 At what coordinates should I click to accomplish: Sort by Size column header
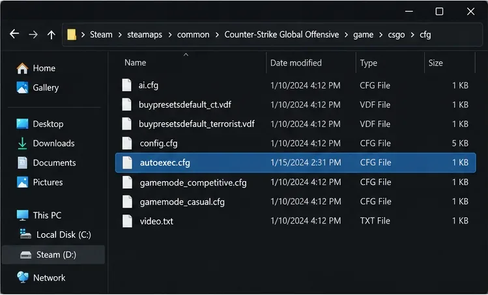(435, 63)
